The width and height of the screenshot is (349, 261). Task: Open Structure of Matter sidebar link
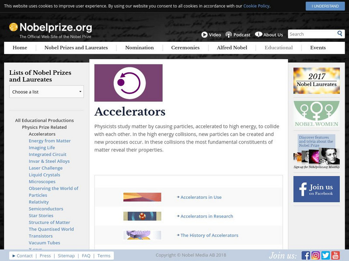click(49, 222)
